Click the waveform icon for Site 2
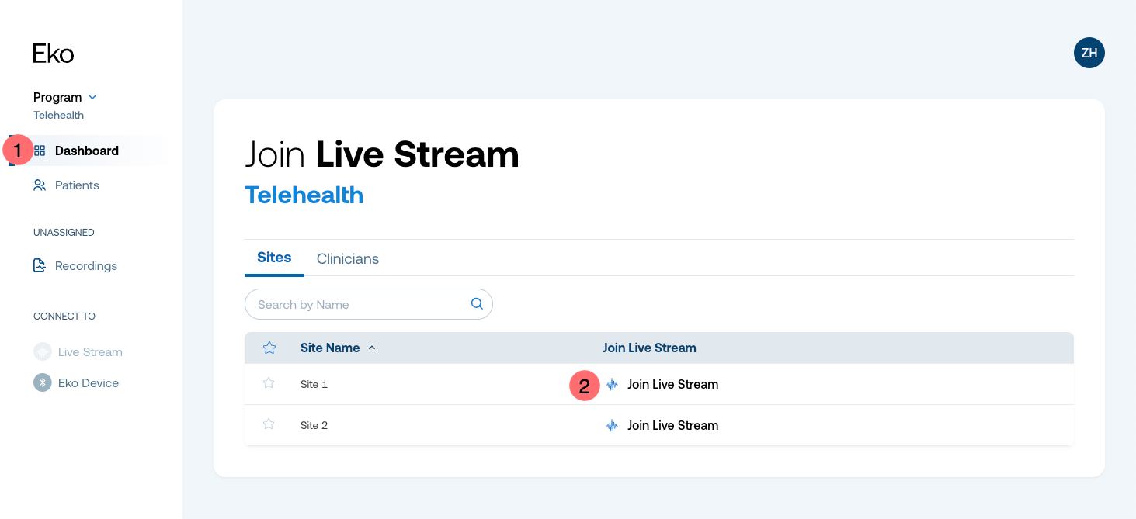The height and width of the screenshot is (519, 1136). (x=612, y=425)
